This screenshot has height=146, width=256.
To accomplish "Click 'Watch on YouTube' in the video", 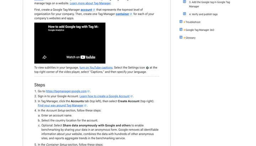I will pos(81,57).
